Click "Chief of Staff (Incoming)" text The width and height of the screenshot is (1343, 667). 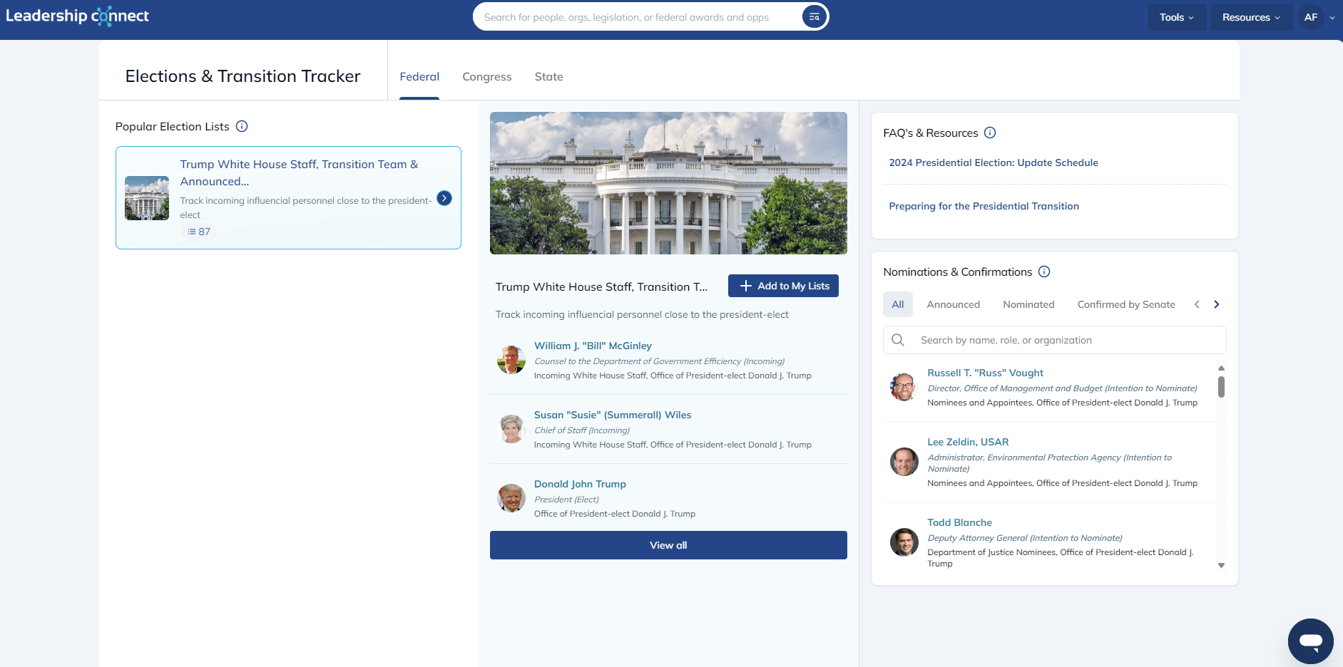click(x=582, y=430)
